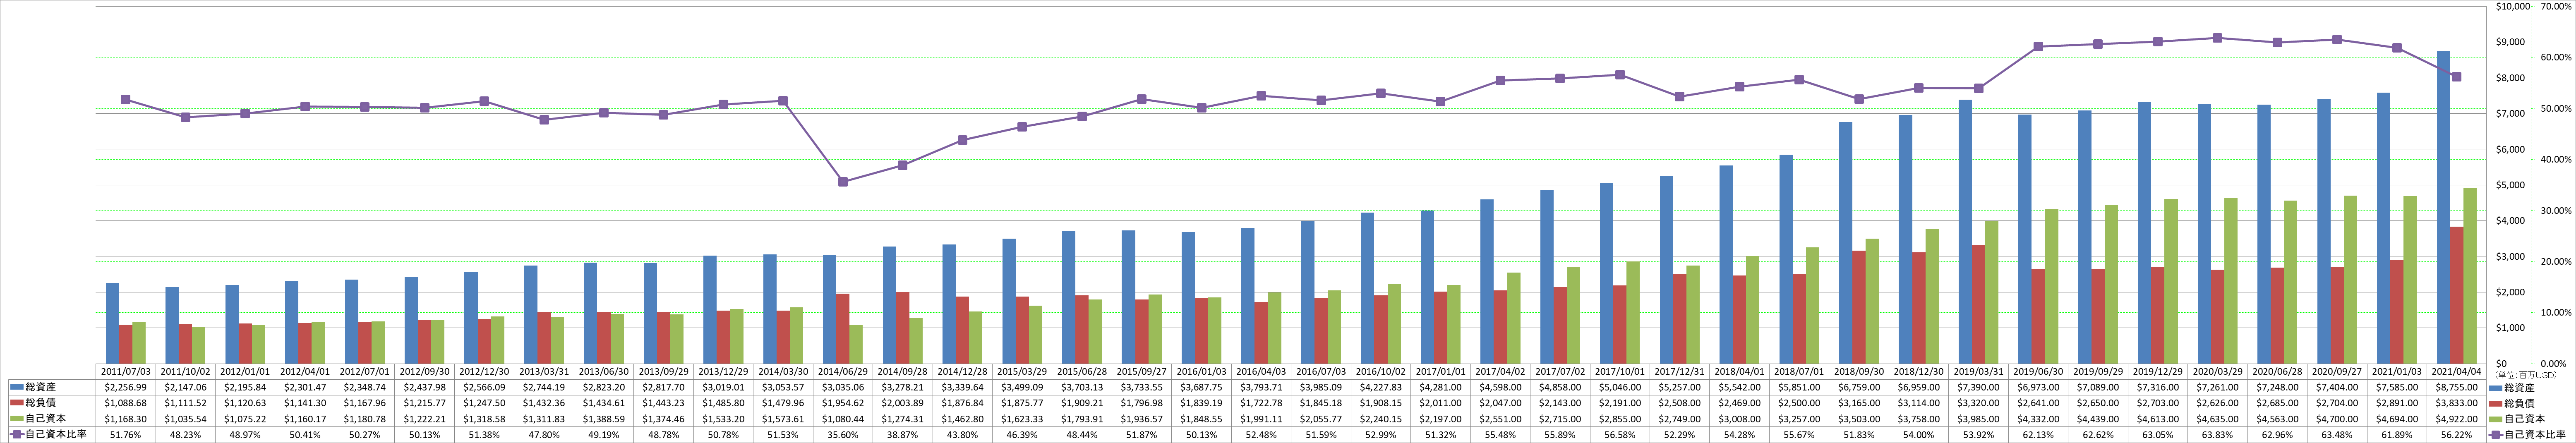The width and height of the screenshot is (2576, 443).
Task: Click the blue bar above 2011/07/03
Action: [x=112, y=323]
